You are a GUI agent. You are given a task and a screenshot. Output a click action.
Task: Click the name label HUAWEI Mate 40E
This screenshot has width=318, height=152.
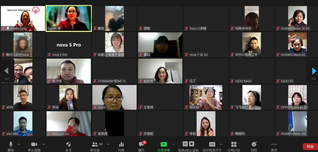294,134
